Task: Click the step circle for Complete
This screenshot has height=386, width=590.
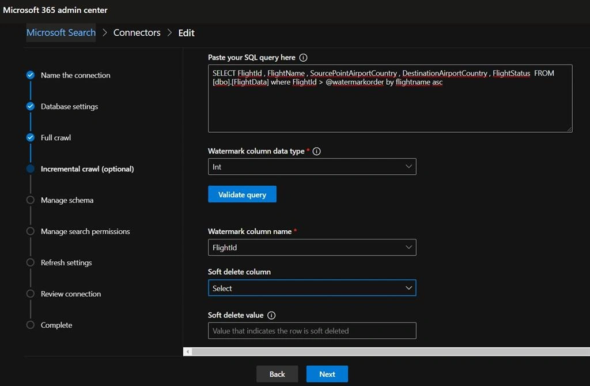Action: coord(31,325)
